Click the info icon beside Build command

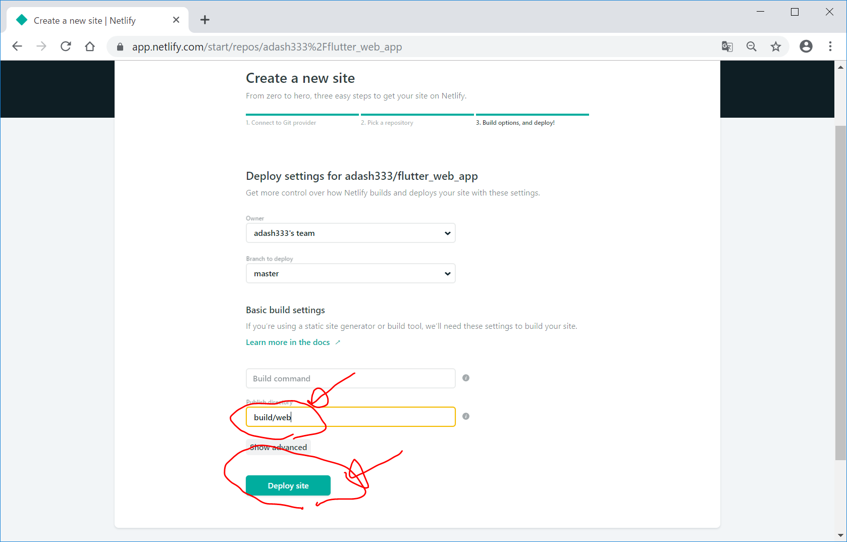[465, 378]
